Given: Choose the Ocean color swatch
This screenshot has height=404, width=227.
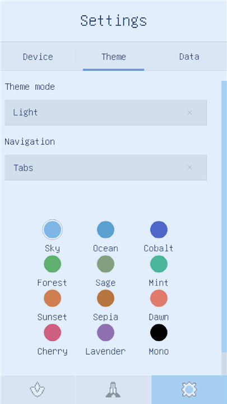Looking at the screenshot, I should [105, 229].
